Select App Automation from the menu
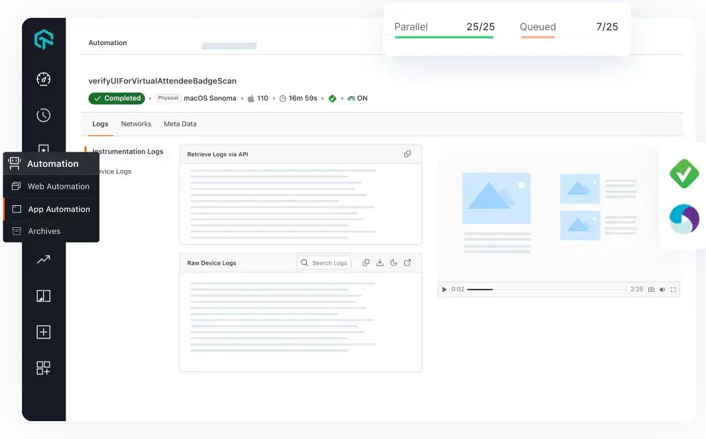Screen dimensions: 706x439 click(58, 209)
